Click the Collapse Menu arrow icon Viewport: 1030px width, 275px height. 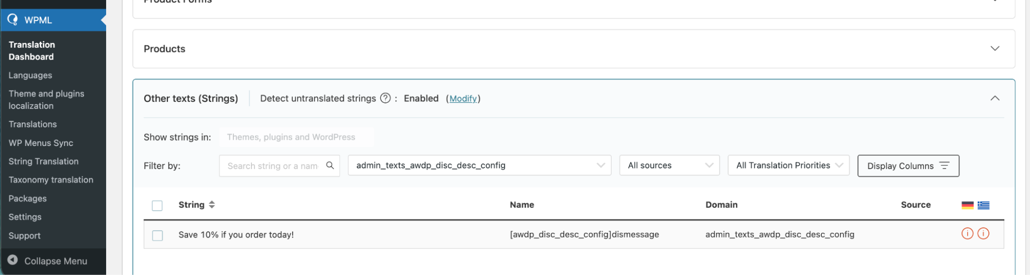tap(13, 261)
